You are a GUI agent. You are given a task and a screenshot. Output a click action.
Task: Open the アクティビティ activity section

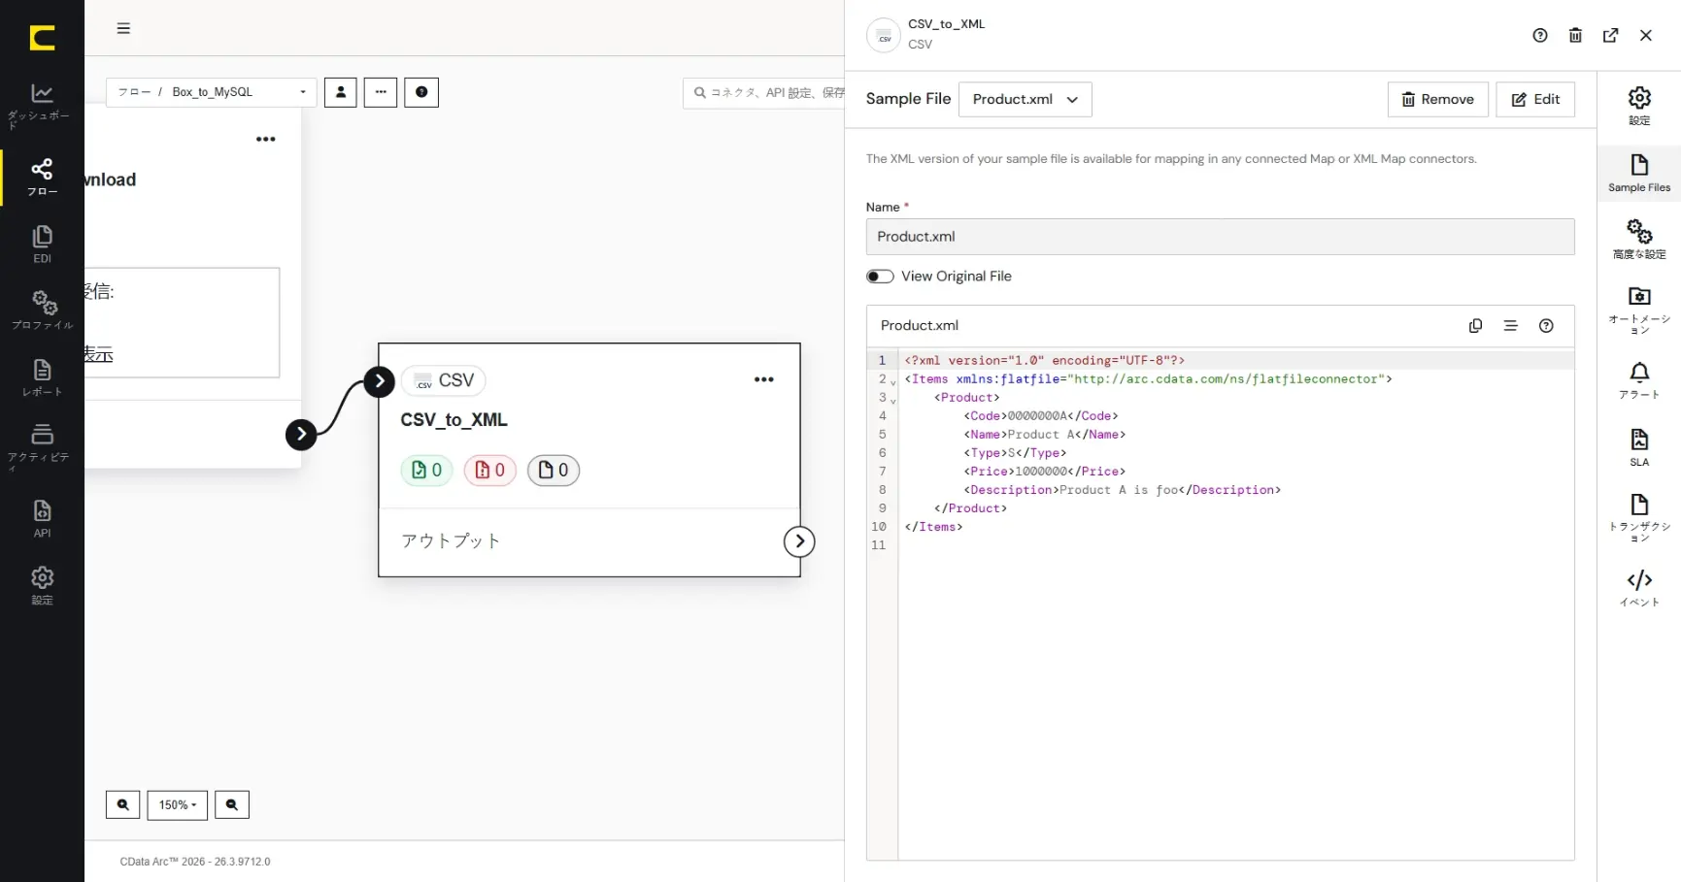tap(42, 446)
